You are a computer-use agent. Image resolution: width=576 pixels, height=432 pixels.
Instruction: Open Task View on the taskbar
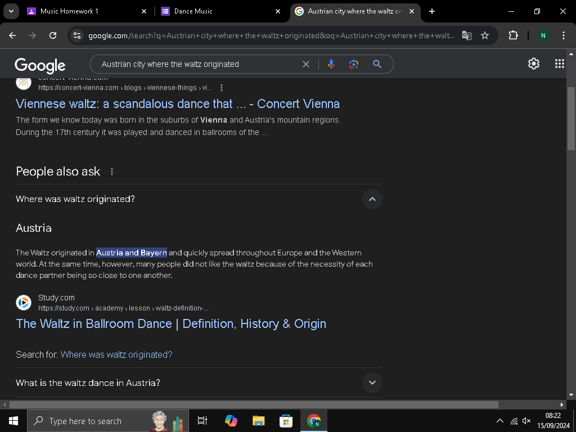pyautogui.click(x=202, y=421)
